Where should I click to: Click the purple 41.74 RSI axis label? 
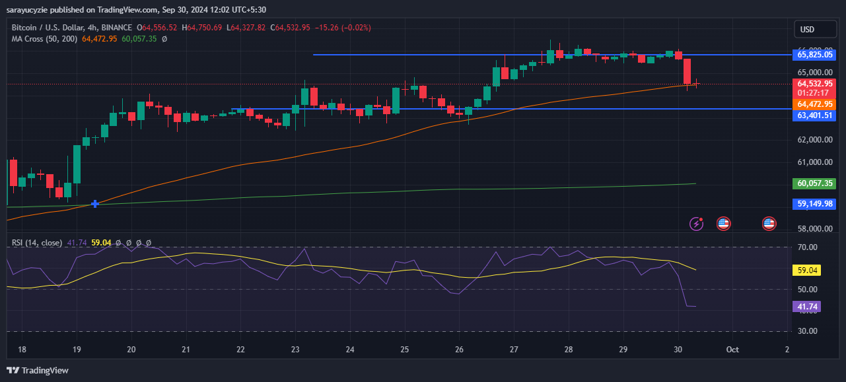808,306
